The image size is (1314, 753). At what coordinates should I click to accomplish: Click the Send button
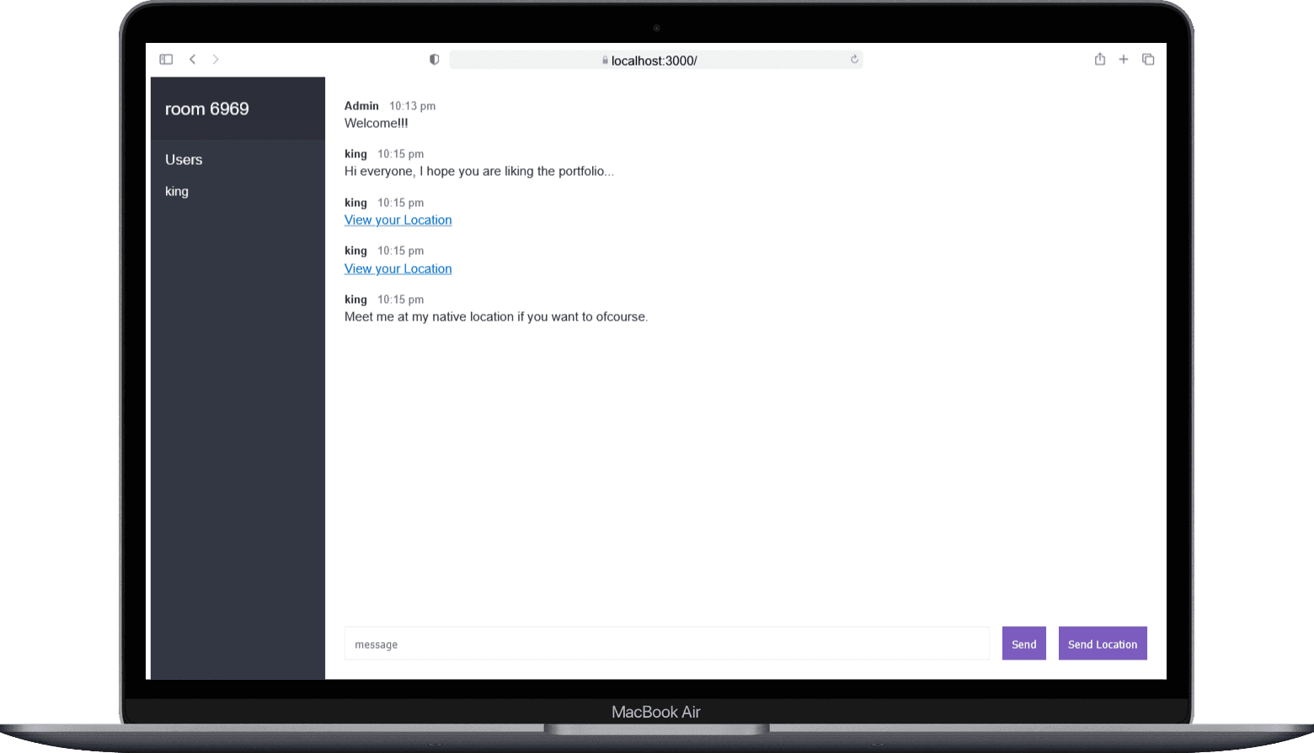[x=1023, y=643]
